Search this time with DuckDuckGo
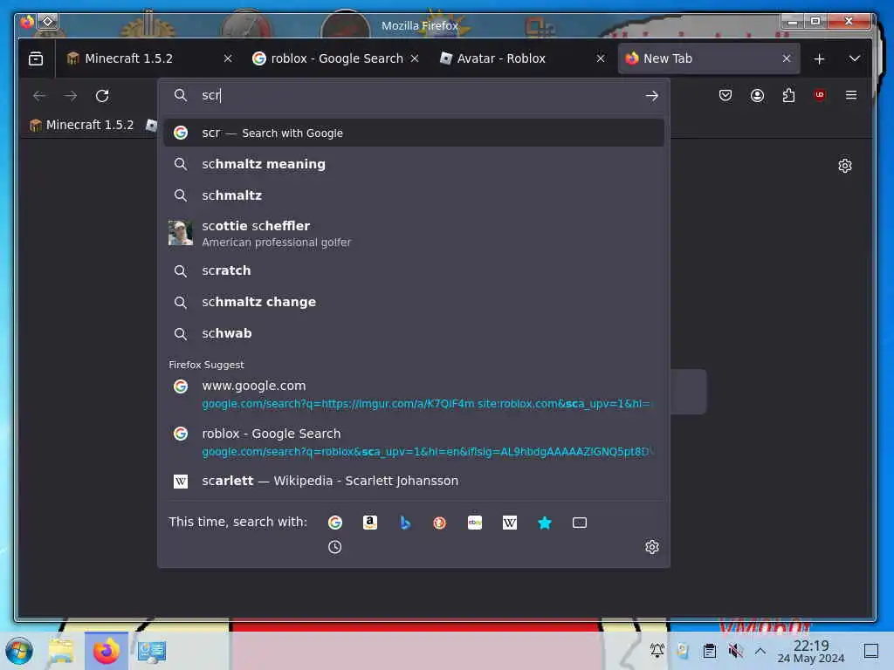894x670 pixels. pyautogui.click(x=440, y=523)
